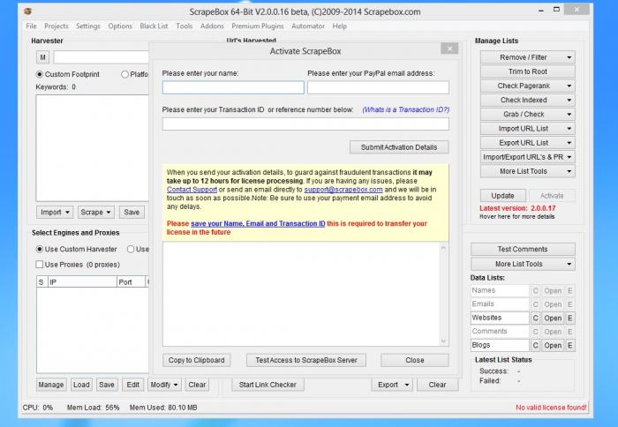Open the Help menu
Image resolution: width=618 pixels, height=427 pixels.
[339, 26]
